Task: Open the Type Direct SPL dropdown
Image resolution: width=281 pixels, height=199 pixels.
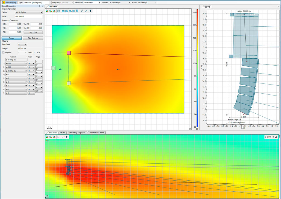Action: pos(37,2)
